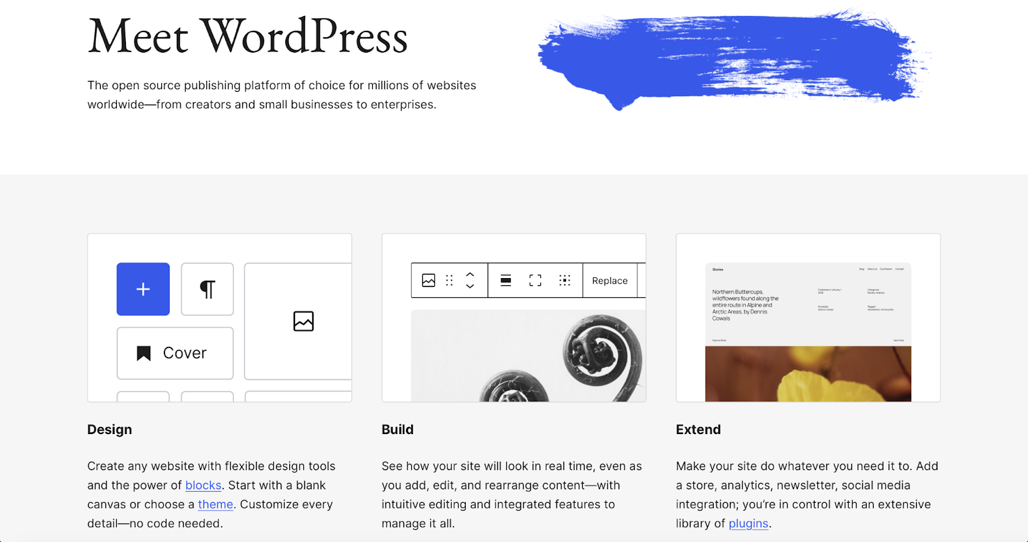Click the blue plus add-block icon

tap(143, 289)
